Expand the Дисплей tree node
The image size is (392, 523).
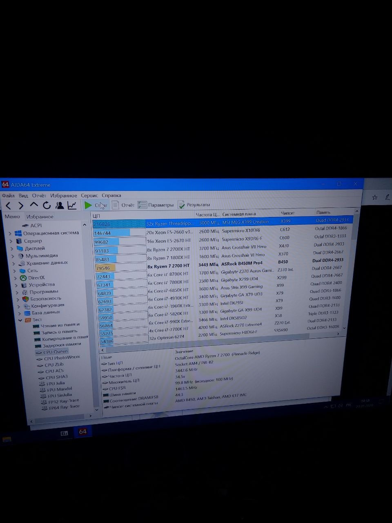[x=12, y=248]
